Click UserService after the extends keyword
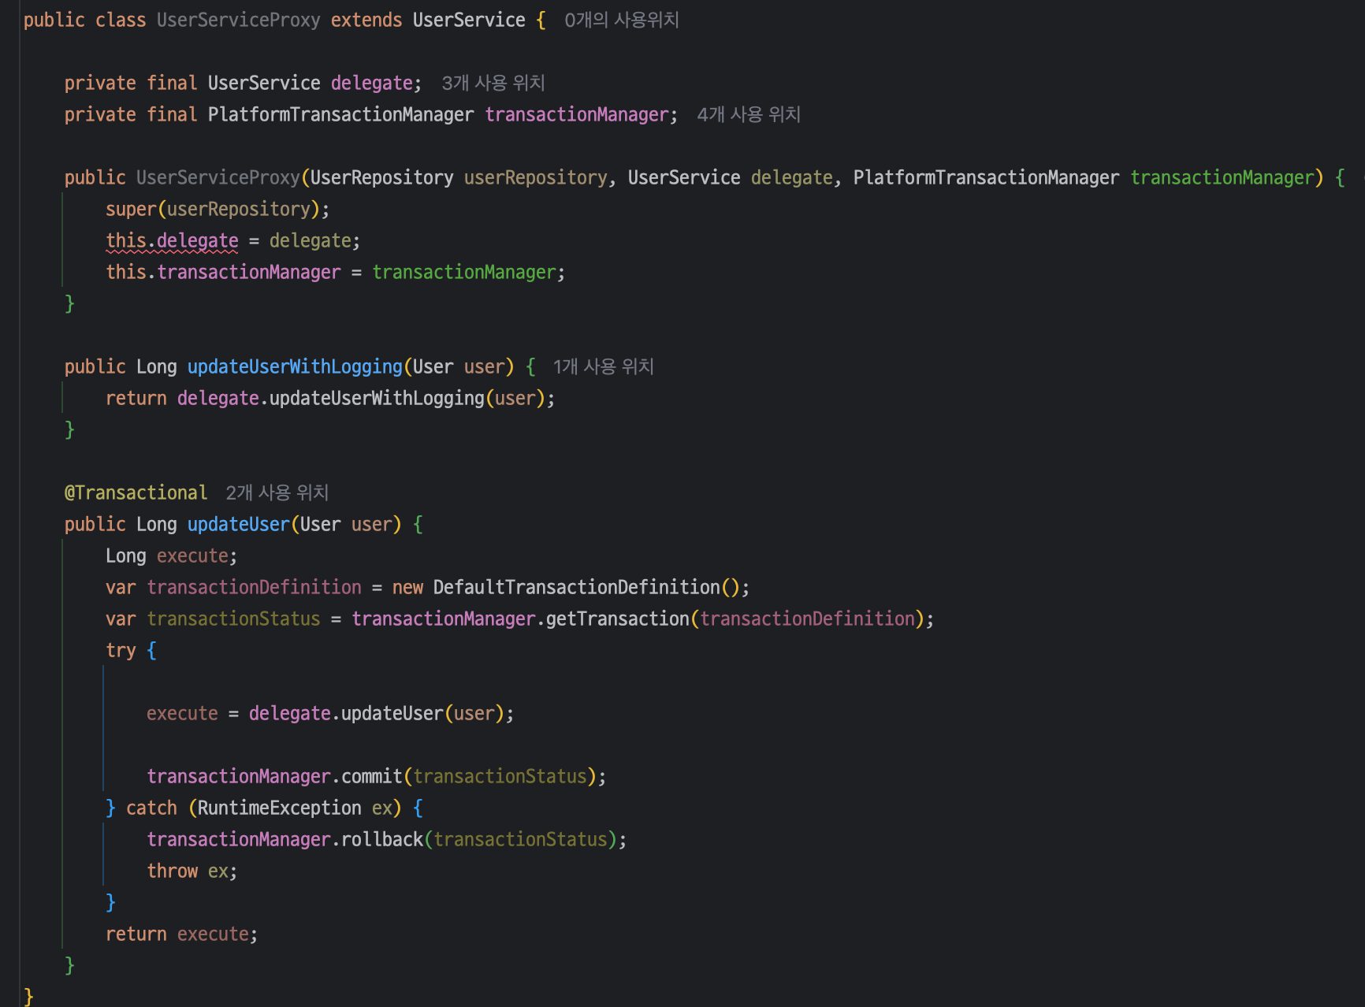This screenshot has width=1365, height=1007. tap(469, 20)
